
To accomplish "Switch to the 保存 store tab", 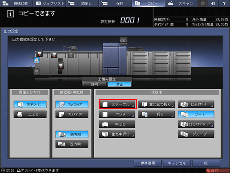I will click(115, 3).
